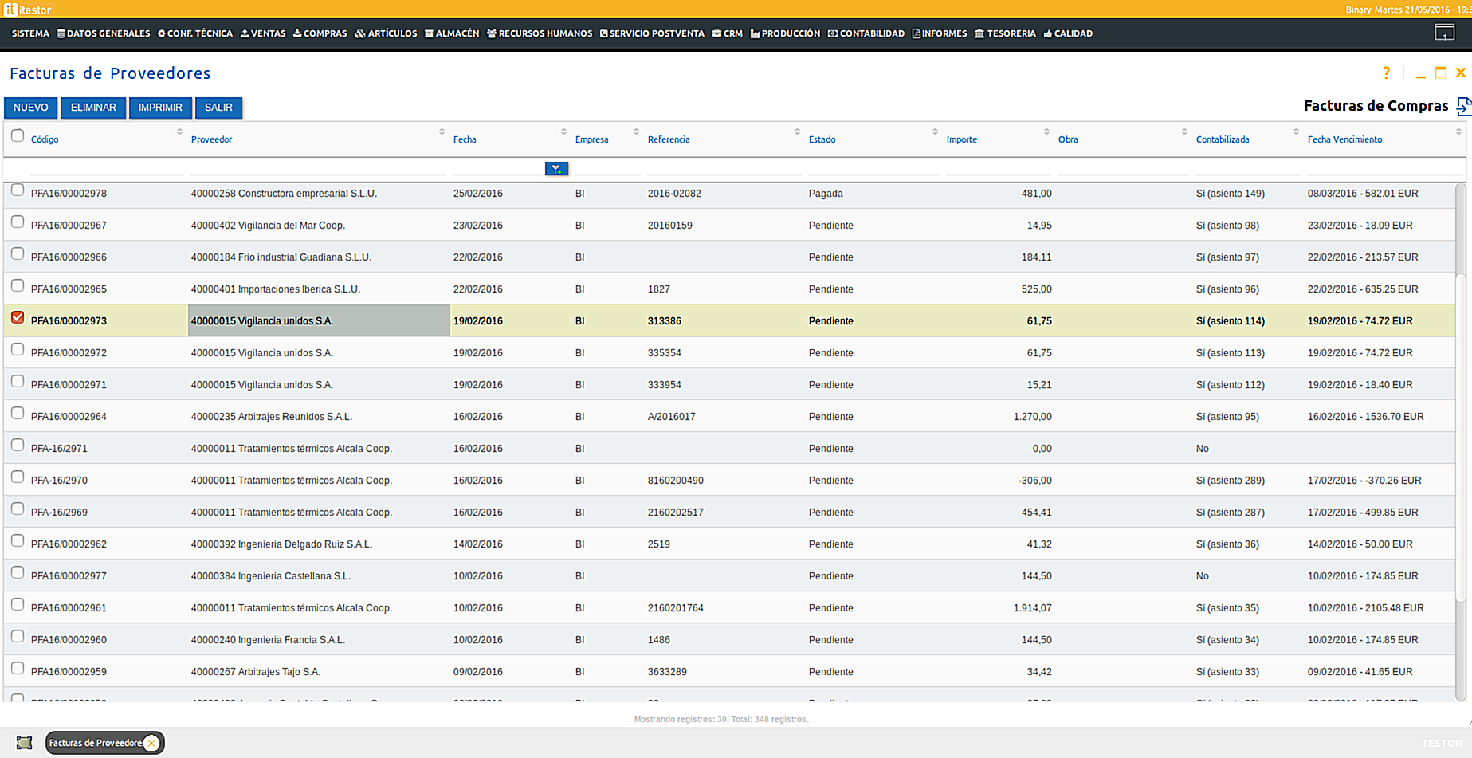Sort by Proveedor column arrows
The image size is (1472, 758).
442,132
